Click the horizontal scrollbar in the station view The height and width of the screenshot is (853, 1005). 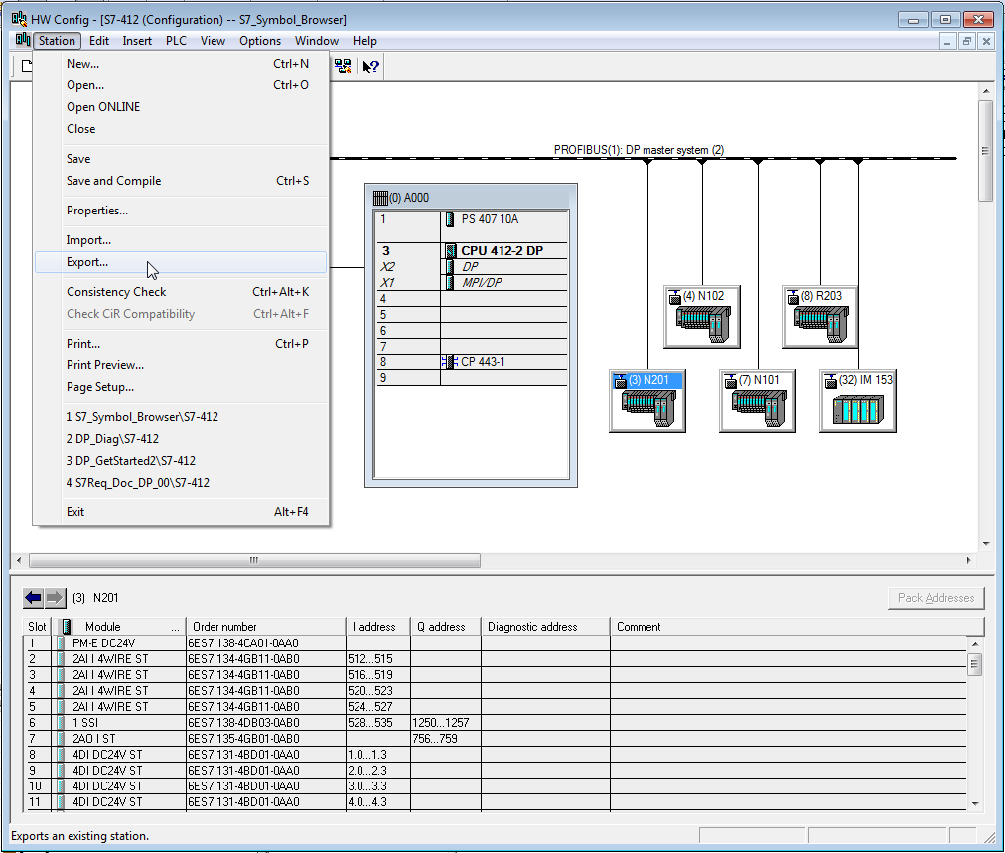tap(253, 561)
